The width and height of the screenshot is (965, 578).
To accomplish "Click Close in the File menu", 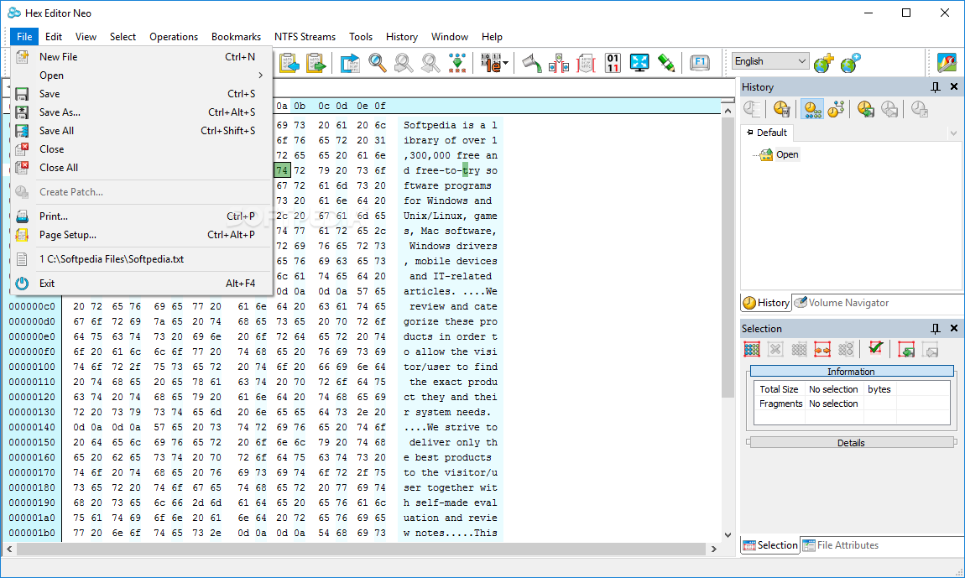I will tap(142, 149).
